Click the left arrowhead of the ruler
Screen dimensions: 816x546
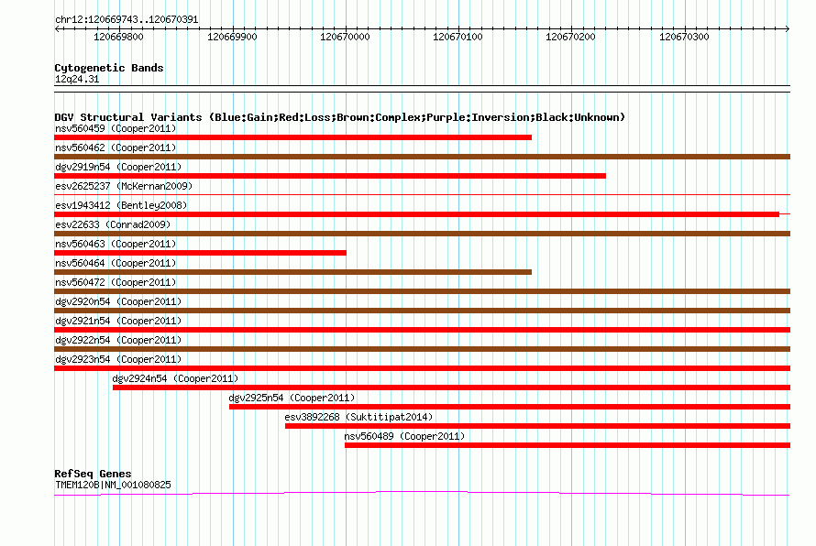[57, 29]
